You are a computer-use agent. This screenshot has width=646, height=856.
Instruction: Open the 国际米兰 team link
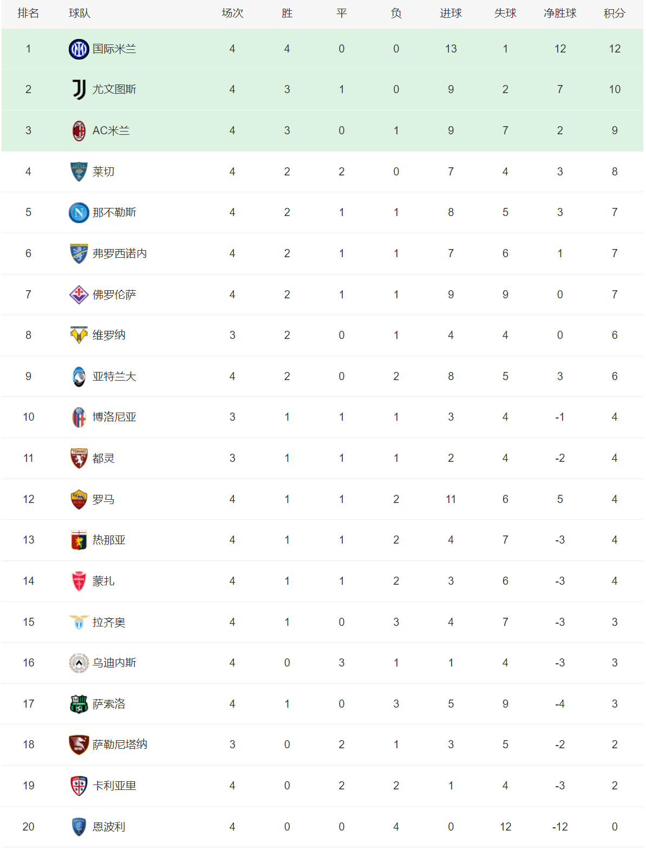click(114, 49)
